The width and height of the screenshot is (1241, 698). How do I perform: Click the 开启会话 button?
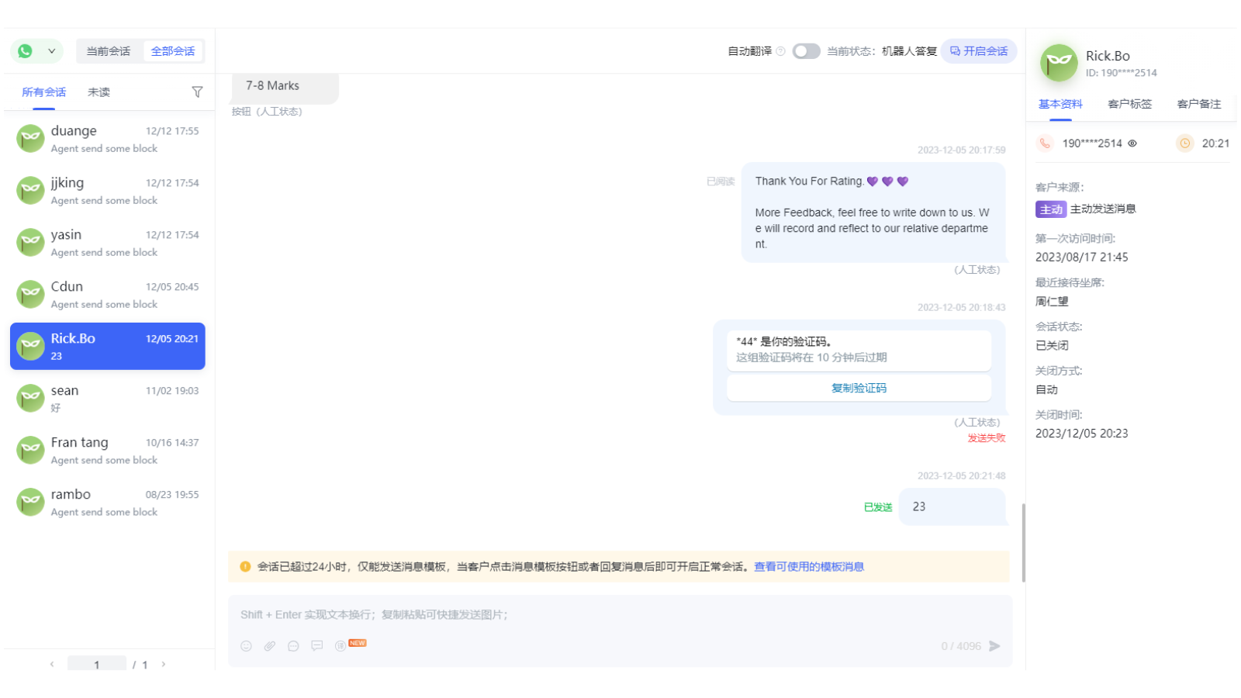tap(980, 50)
